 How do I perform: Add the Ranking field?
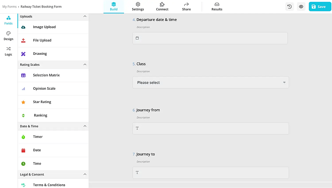click(x=53, y=115)
